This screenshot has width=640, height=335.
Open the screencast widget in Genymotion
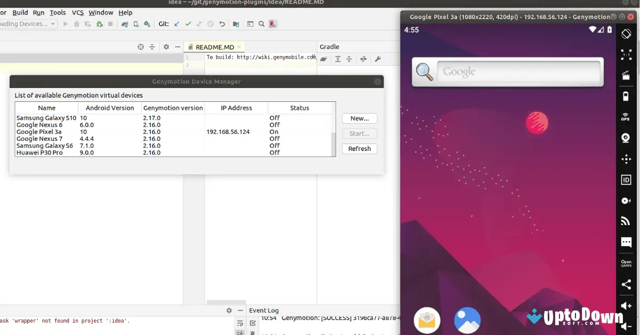[x=626, y=75]
